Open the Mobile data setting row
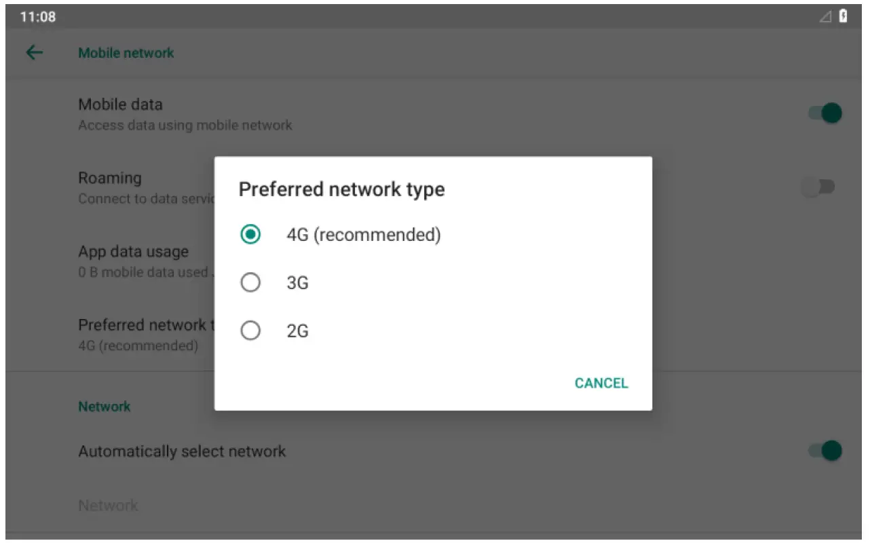This screenshot has width=870, height=543. point(120,105)
